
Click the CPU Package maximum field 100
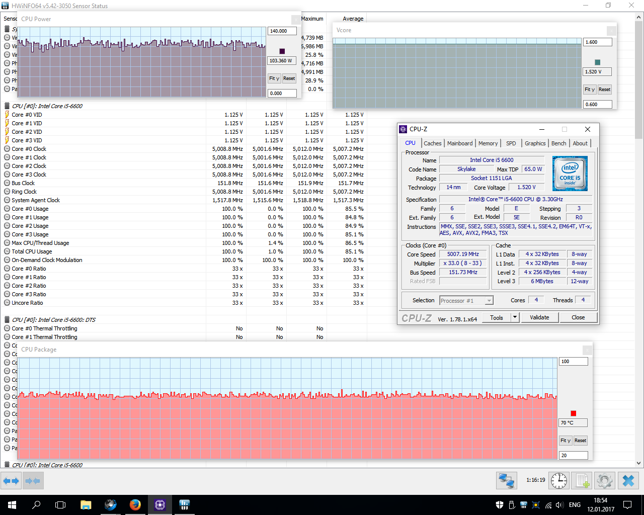coord(574,362)
